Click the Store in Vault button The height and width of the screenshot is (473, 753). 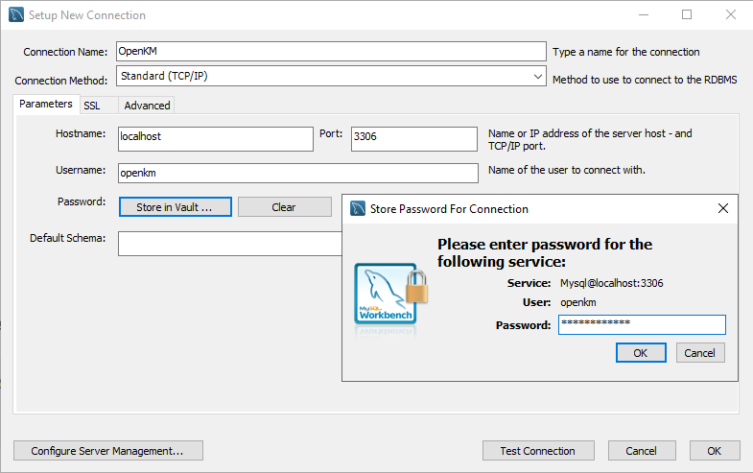(x=176, y=207)
